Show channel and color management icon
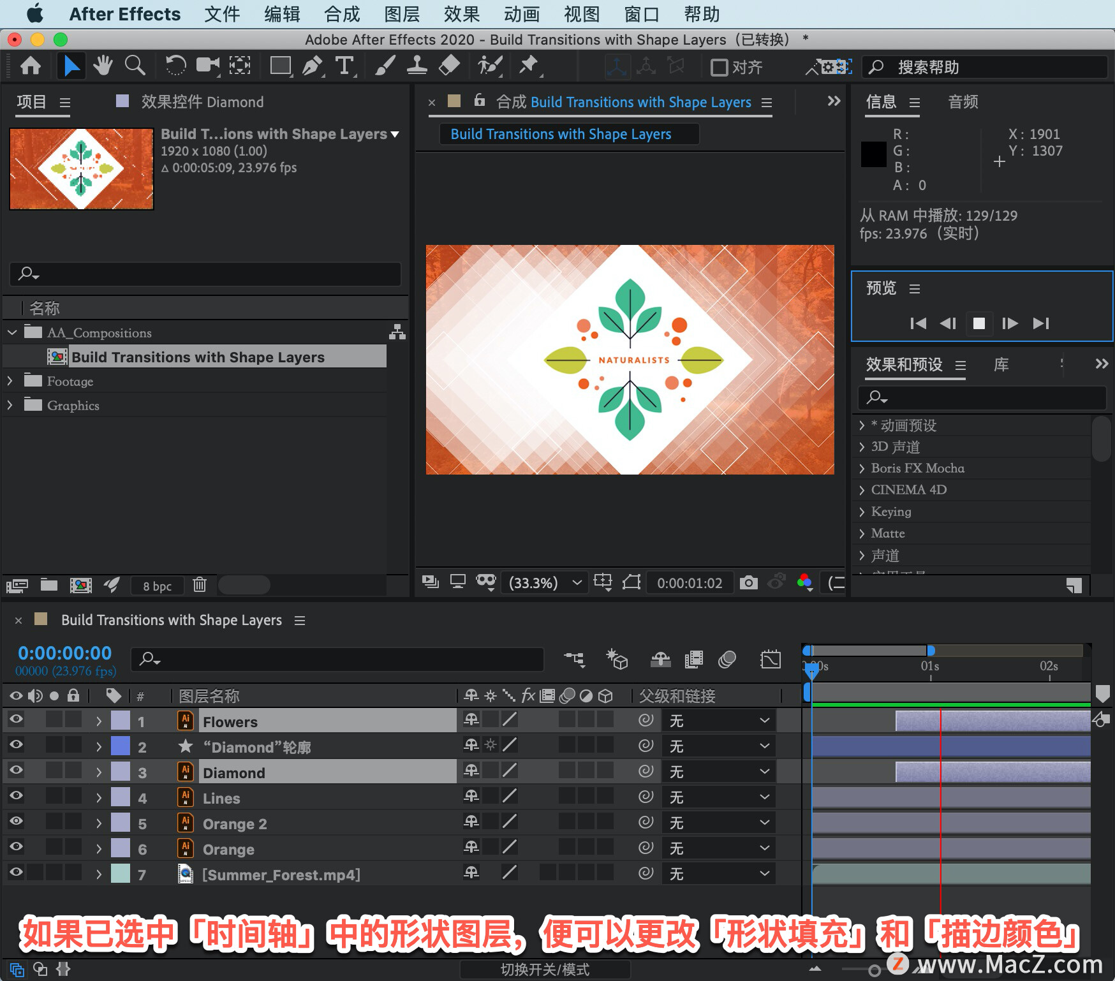 pyautogui.click(x=805, y=582)
